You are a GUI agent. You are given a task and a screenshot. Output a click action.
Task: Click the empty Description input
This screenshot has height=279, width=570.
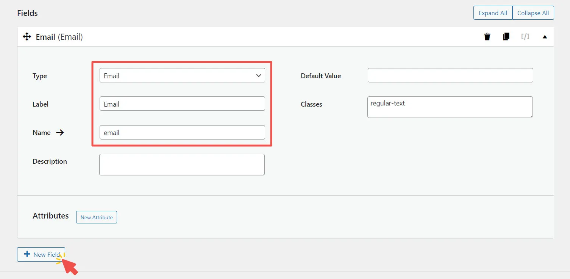point(182,164)
